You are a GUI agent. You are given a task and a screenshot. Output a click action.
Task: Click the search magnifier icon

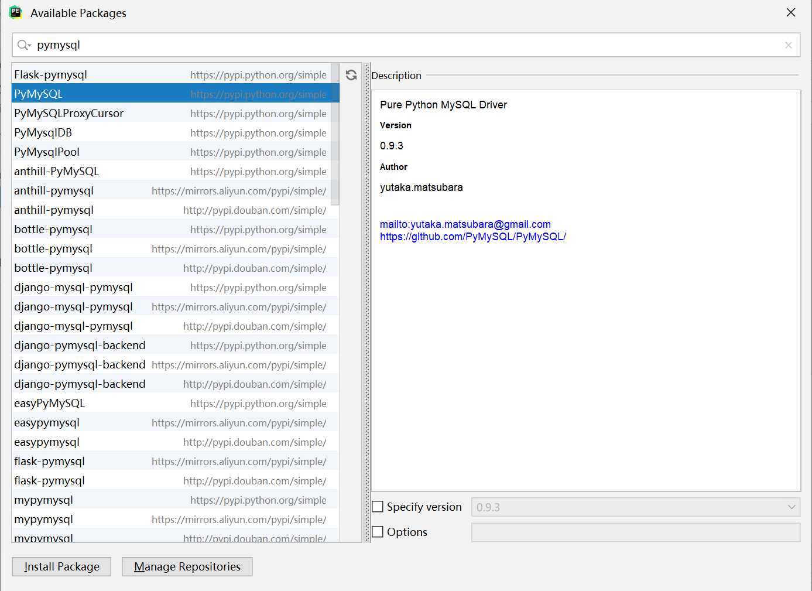(x=23, y=45)
